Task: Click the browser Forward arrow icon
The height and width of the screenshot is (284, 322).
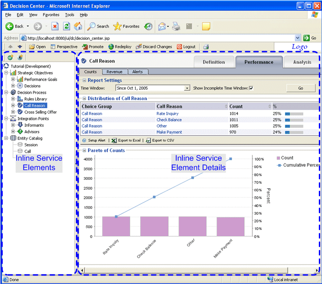Action: (38, 26)
